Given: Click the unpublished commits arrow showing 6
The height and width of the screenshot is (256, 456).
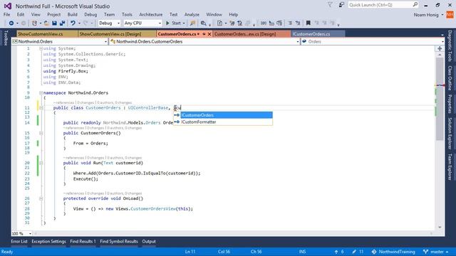Looking at the screenshot, I should tap(339, 252).
